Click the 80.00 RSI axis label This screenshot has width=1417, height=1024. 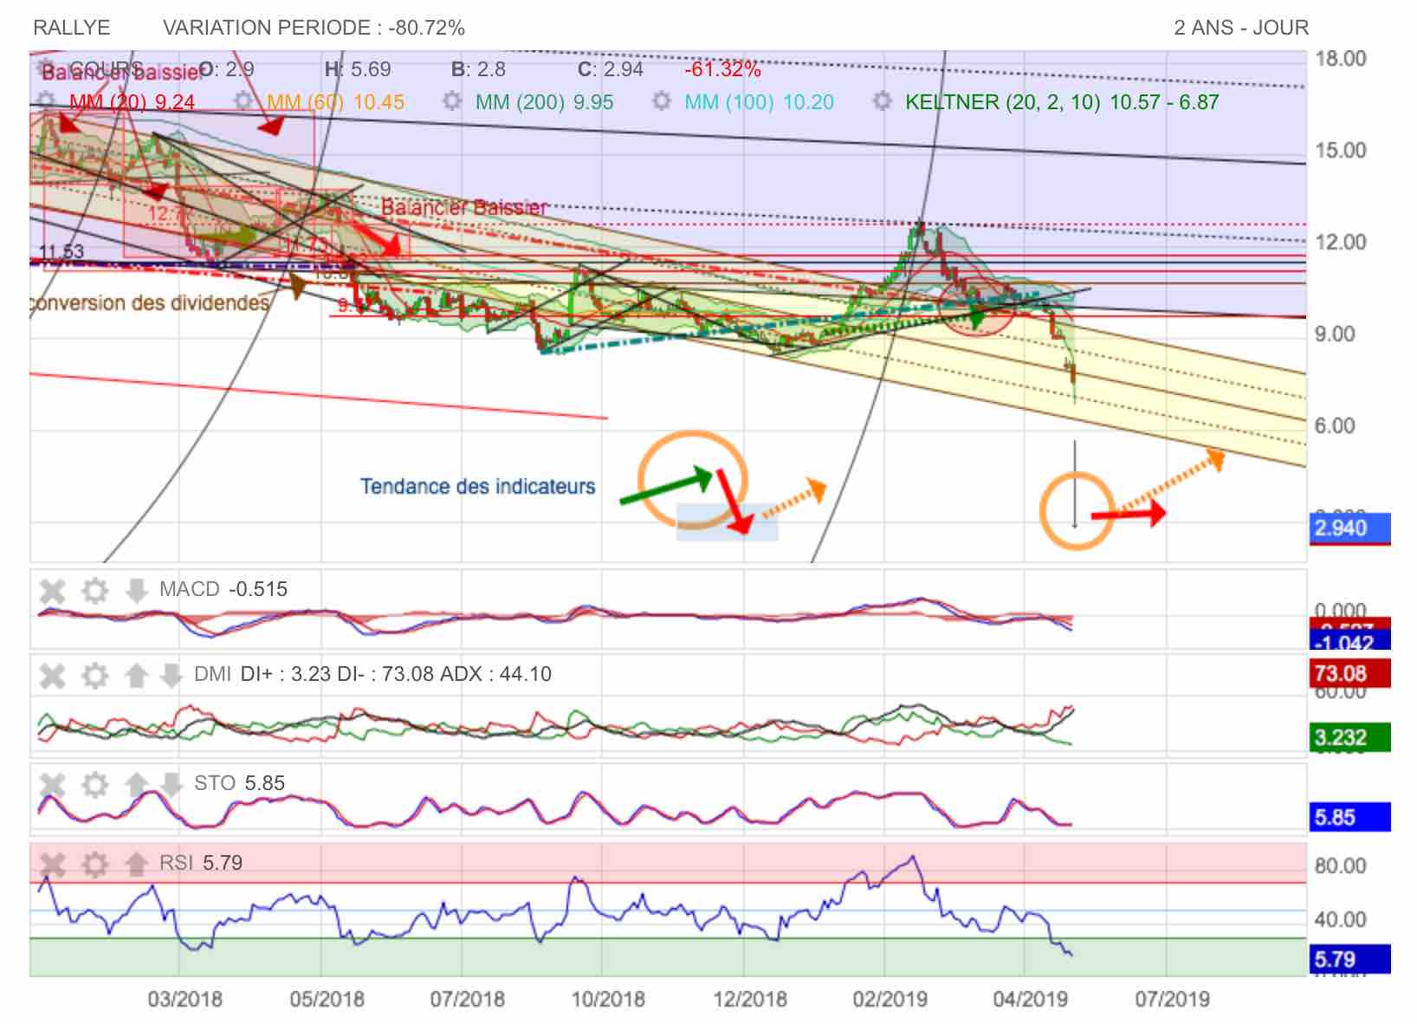click(1340, 865)
